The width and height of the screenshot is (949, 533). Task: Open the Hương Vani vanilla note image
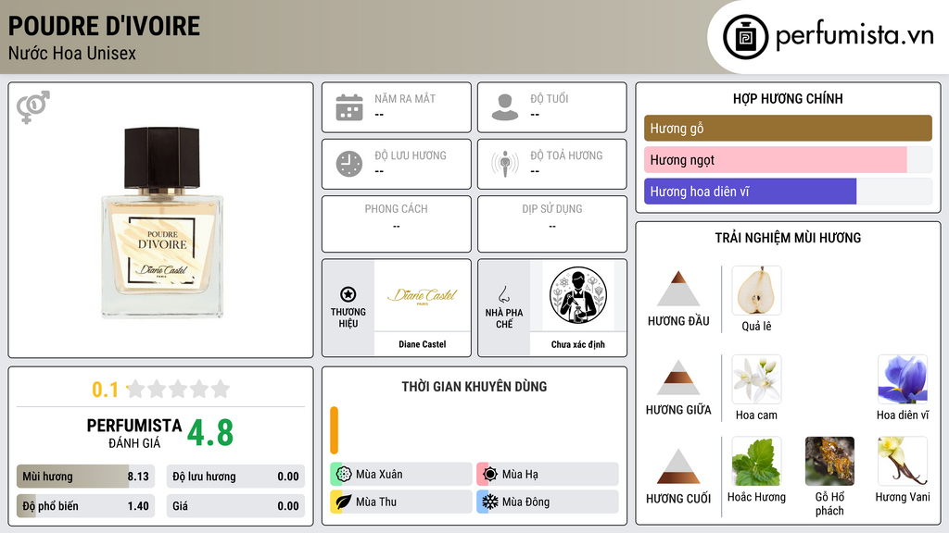[x=903, y=461]
